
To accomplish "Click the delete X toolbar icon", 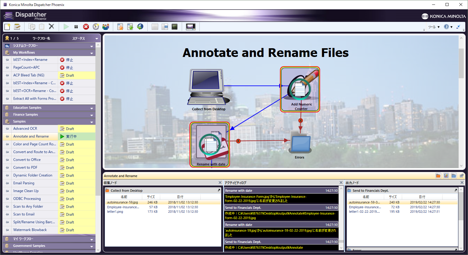I will click(52, 27).
